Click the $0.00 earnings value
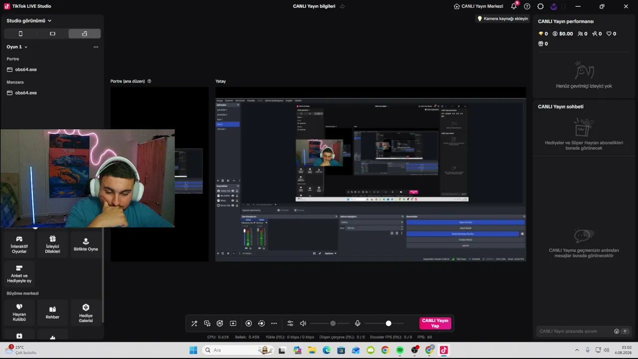 563,34
